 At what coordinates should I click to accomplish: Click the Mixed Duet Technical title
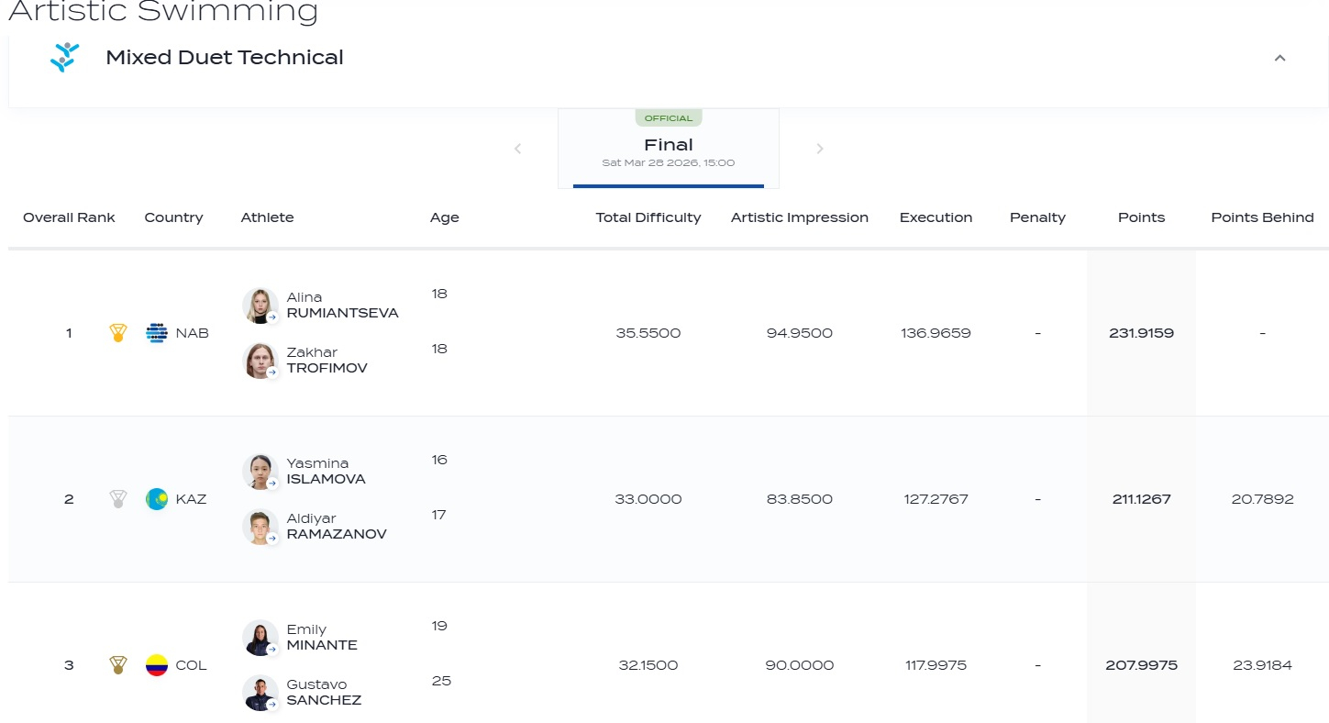[x=225, y=57]
